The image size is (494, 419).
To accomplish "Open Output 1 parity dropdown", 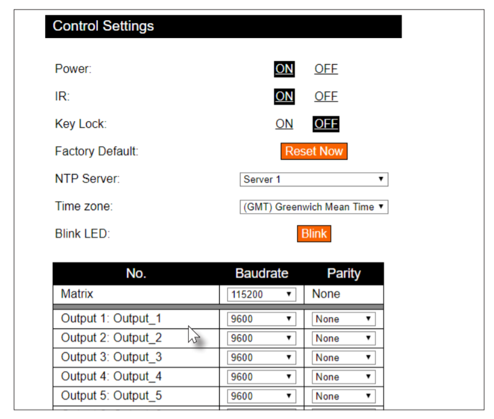I will [x=344, y=319].
